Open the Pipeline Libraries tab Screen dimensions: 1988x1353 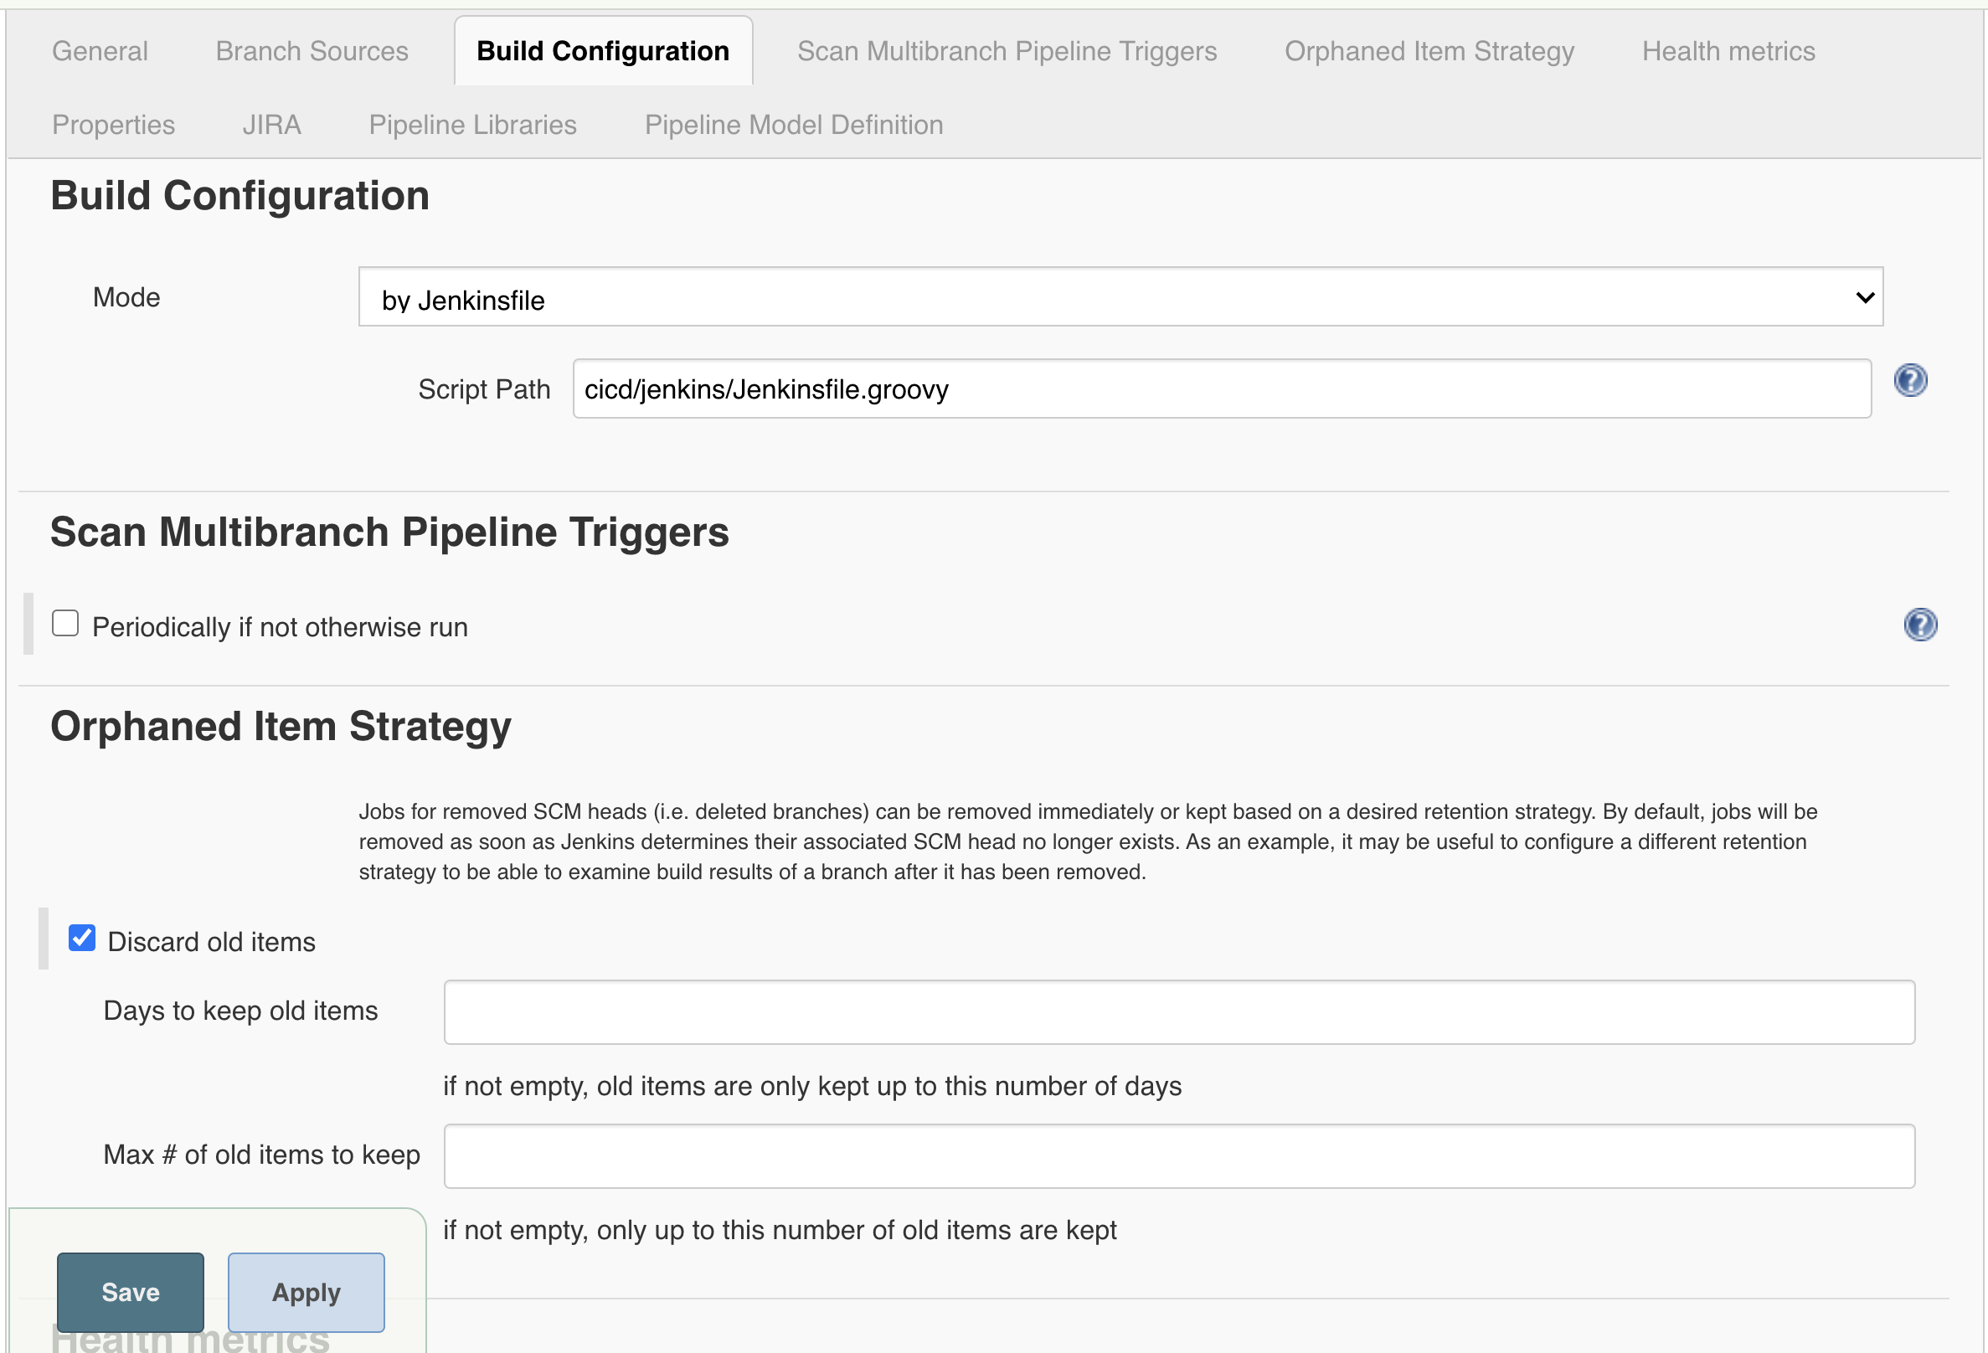click(x=473, y=125)
